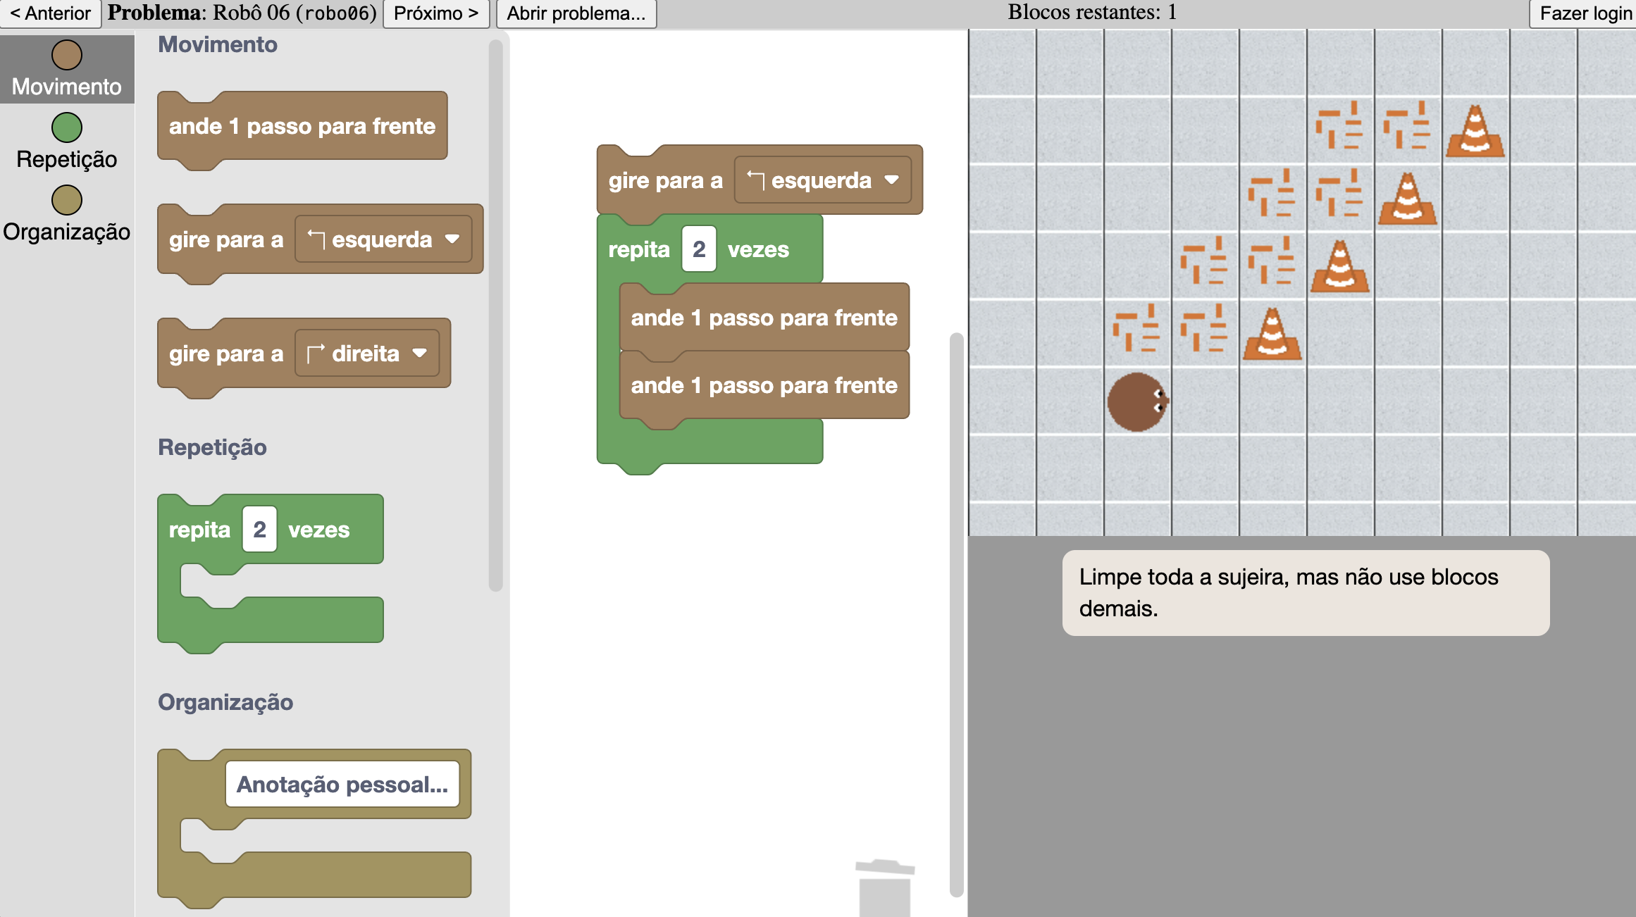This screenshot has width=1636, height=917.
Task: Click the brown robot character on grid
Action: [1138, 401]
